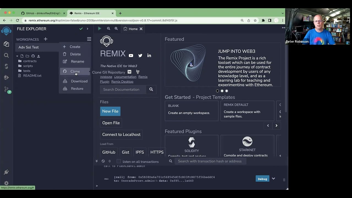
Task: Open the Remix Medium icon
Action: [129, 72]
